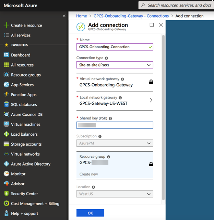The image size is (214, 220).
Task: Click the Storage accounts icon
Action: coord(6,144)
